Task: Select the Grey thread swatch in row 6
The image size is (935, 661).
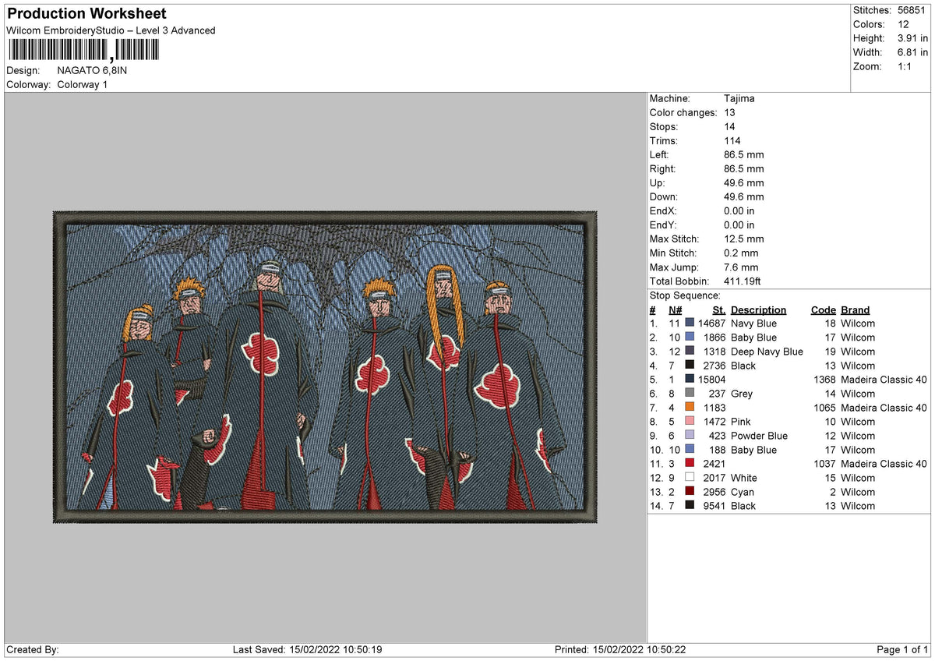Action: (x=690, y=394)
